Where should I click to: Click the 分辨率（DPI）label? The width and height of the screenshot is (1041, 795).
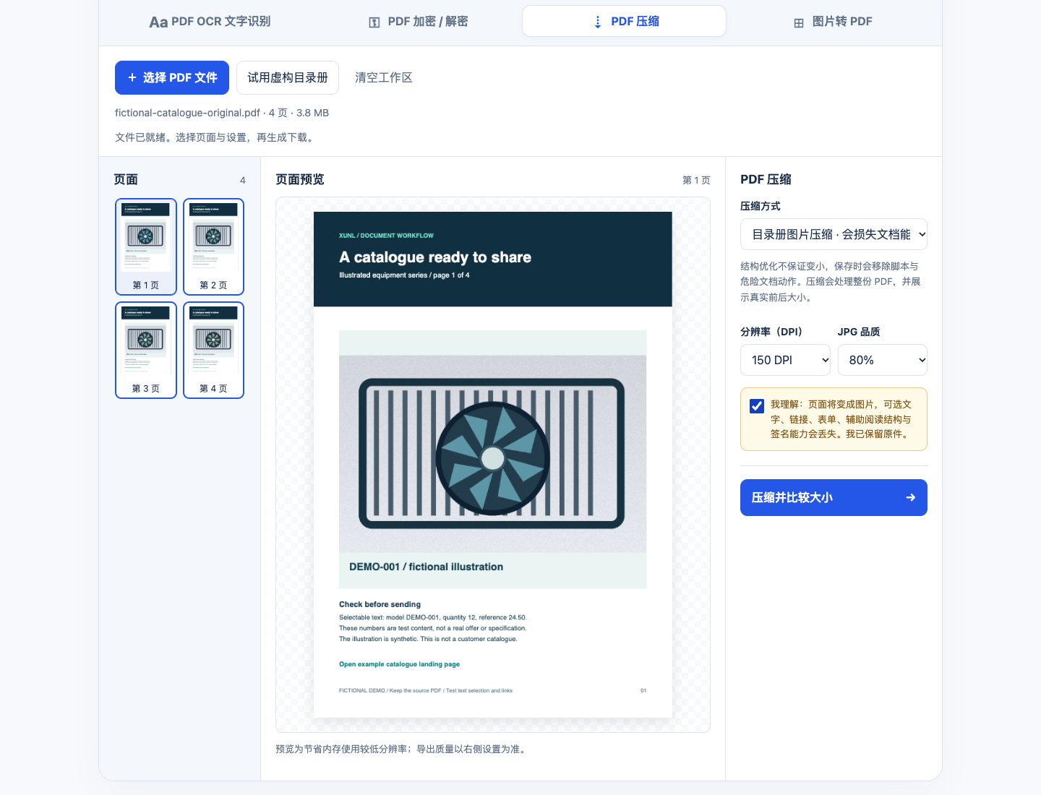pos(774,332)
